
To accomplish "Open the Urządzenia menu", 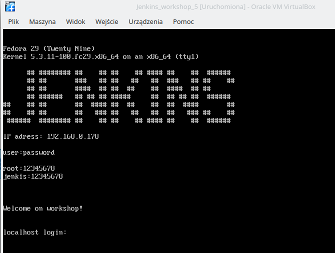I will 145,22.
